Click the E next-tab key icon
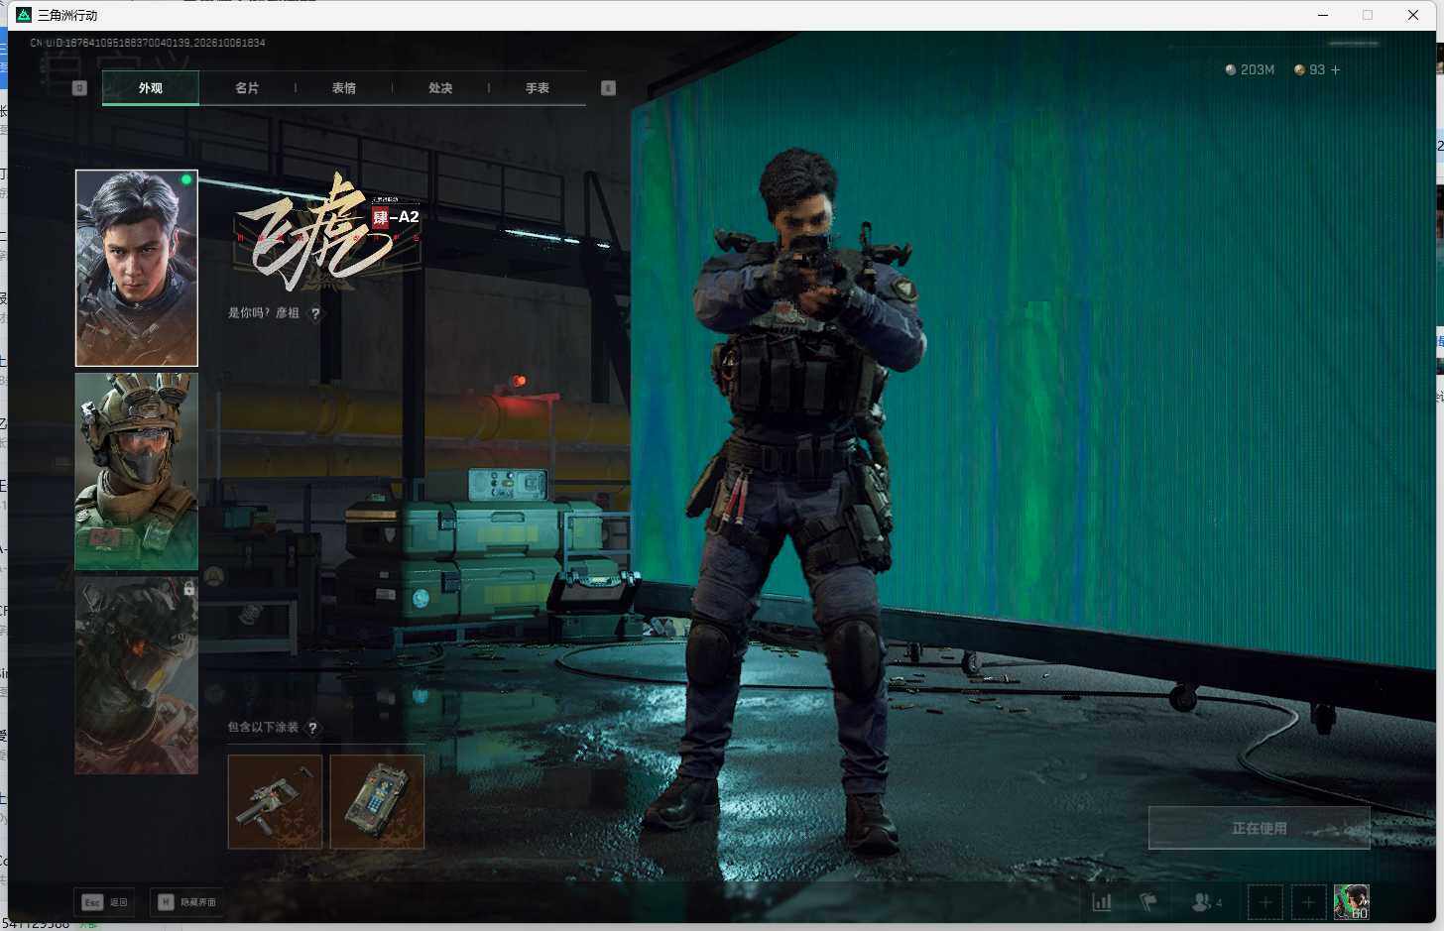This screenshot has width=1444, height=931. click(x=609, y=88)
